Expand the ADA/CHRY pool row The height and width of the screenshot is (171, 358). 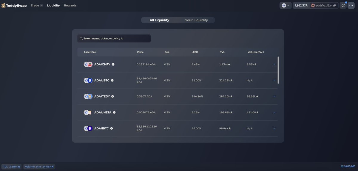pyautogui.click(x=274, y=64)
